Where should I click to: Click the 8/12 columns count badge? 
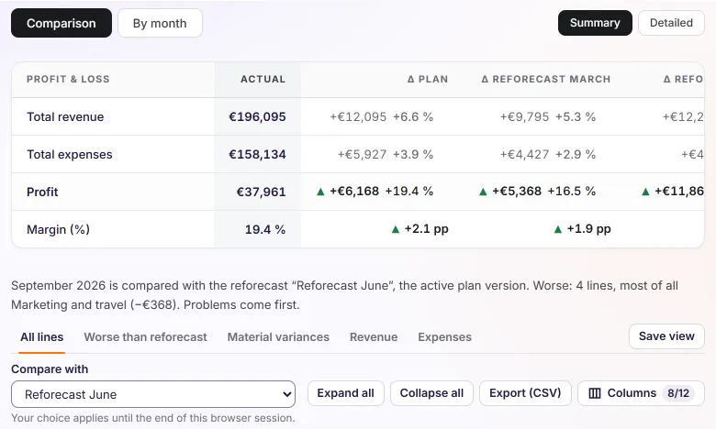click(x=678, y=393)
